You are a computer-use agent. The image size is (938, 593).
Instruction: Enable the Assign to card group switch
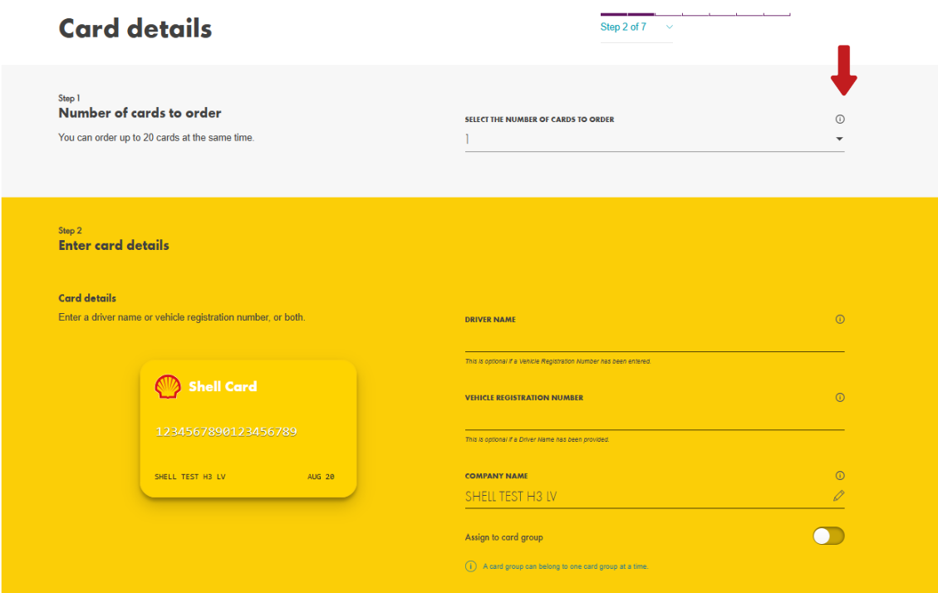828,536
